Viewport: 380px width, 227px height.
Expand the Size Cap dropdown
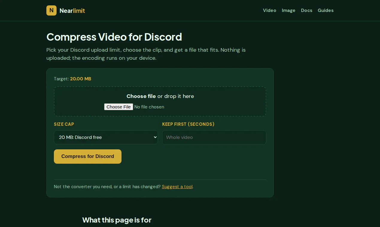click(106, 137)
